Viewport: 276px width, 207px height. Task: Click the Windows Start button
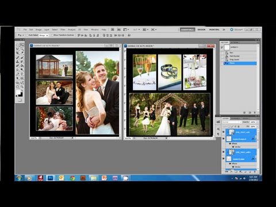(19, 178)
